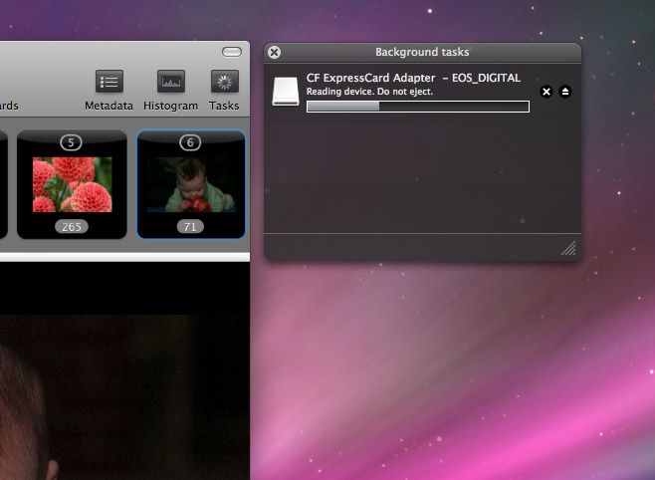This screenshot has height=480, width=655.
Task: Close the Background tasks panel
Action: [275, 53]
